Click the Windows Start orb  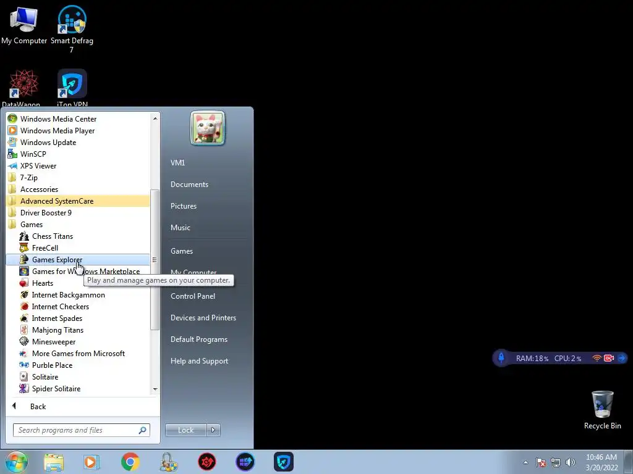(x=17, y=462)
